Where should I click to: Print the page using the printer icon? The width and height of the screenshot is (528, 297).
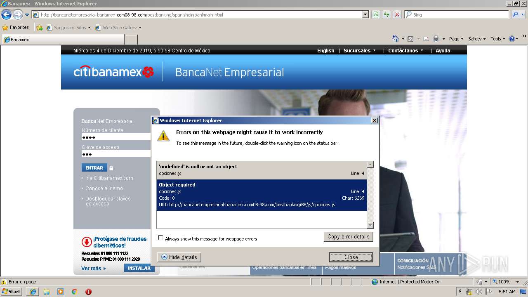pos(436,39)
